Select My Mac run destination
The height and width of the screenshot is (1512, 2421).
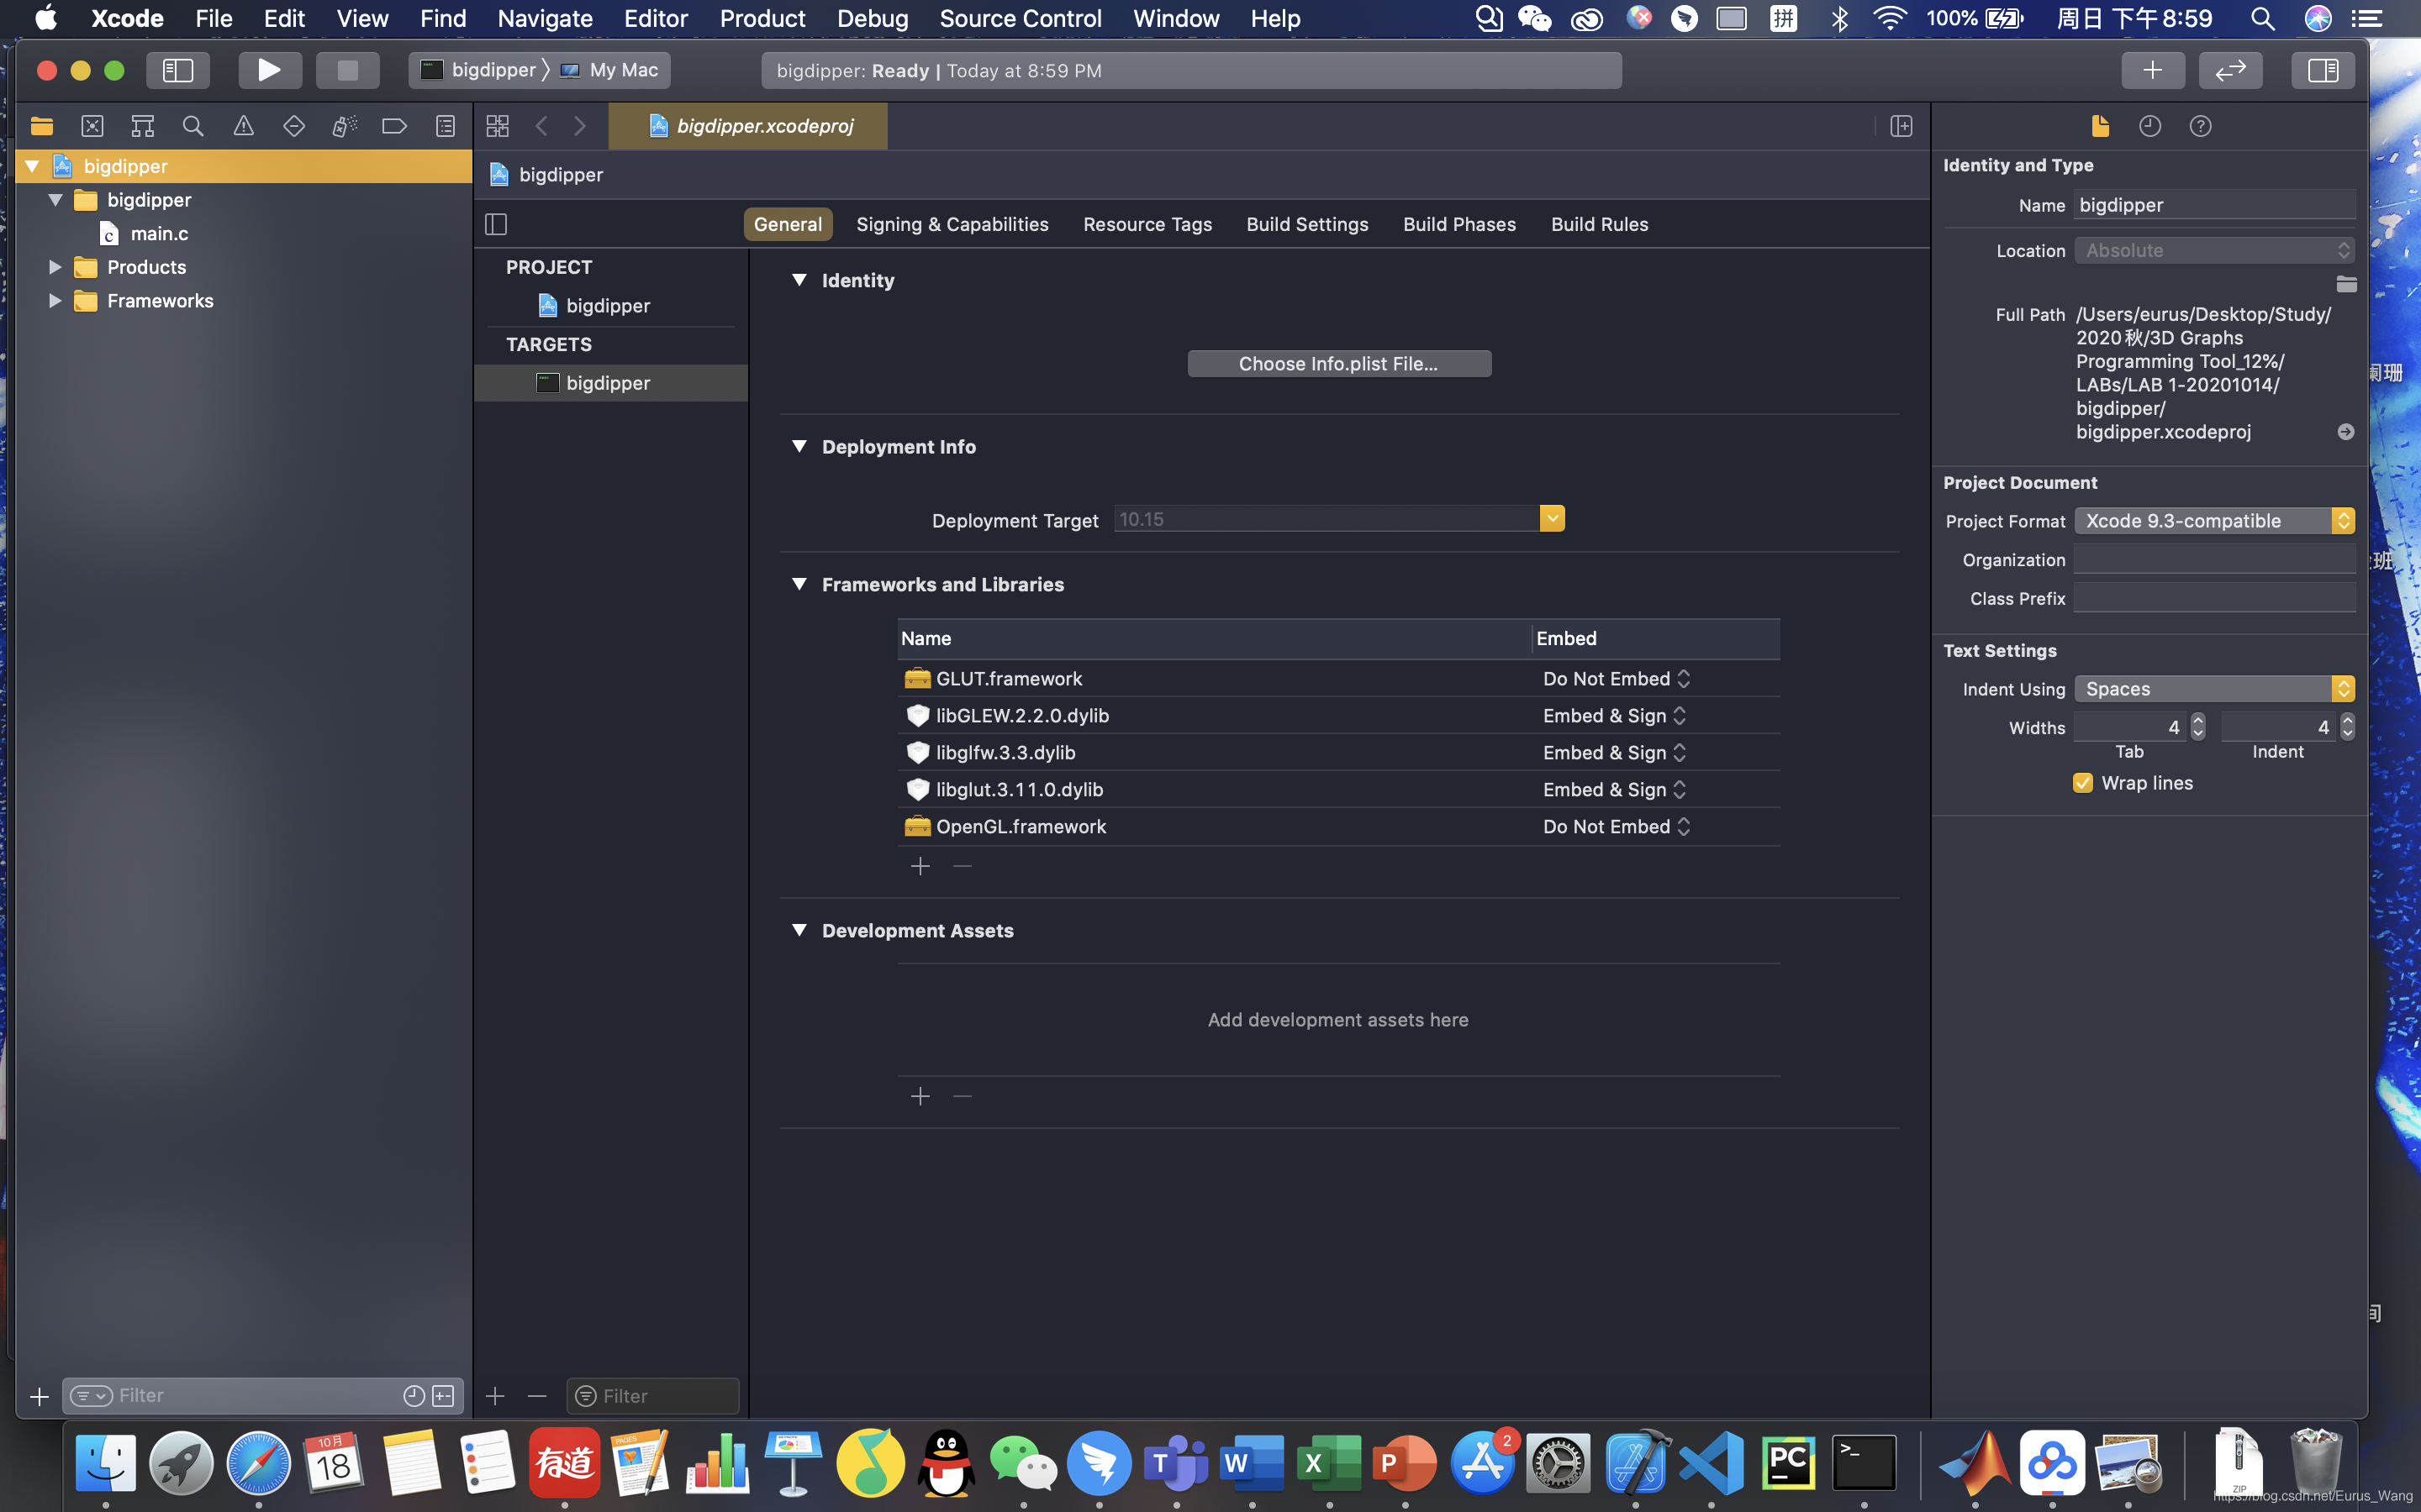[610, 70]
